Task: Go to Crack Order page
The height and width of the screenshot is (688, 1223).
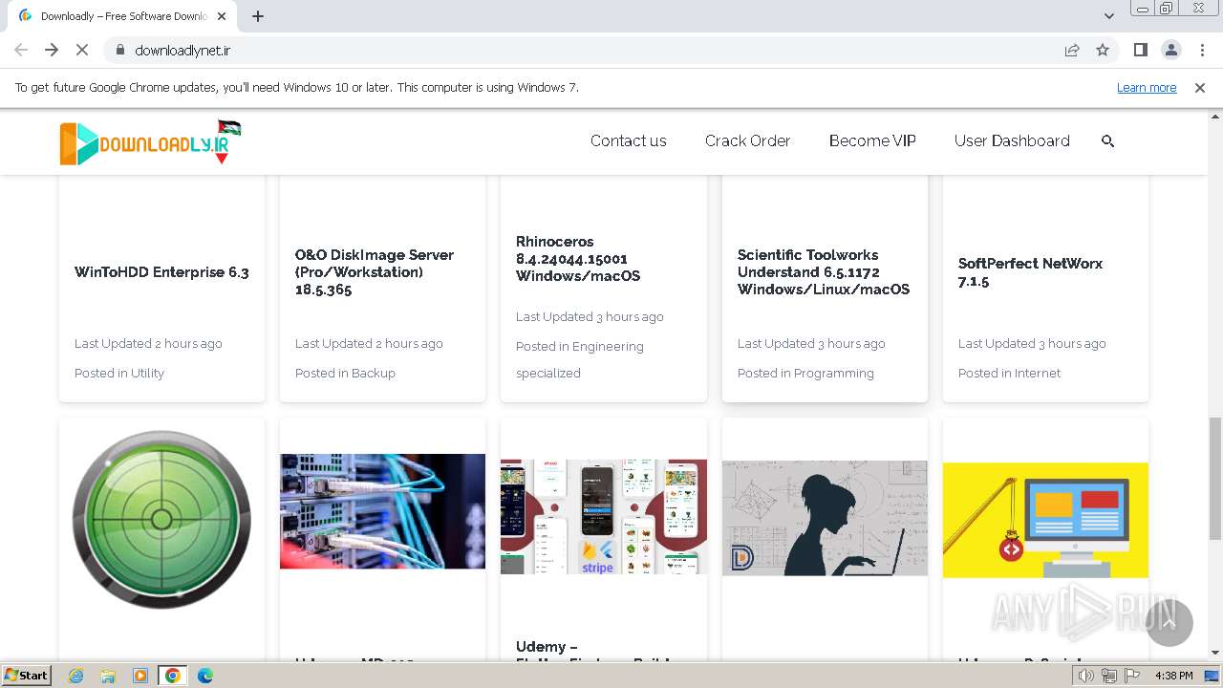Action: pos(747,140)
